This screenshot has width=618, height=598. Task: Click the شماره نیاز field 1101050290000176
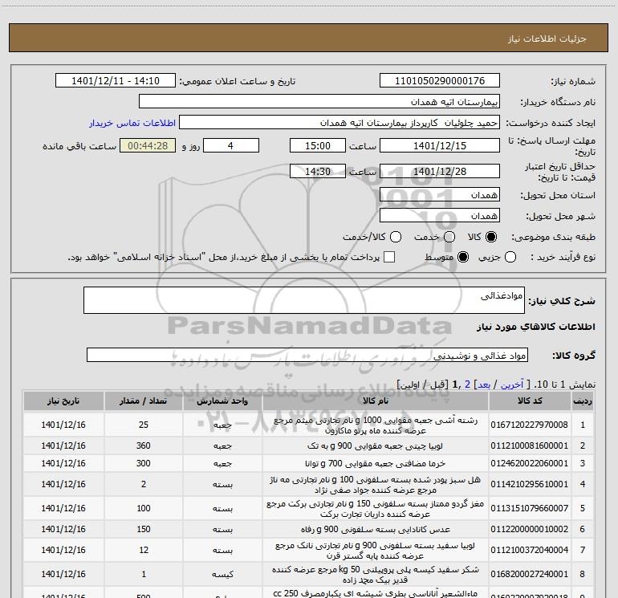point(440,80)
